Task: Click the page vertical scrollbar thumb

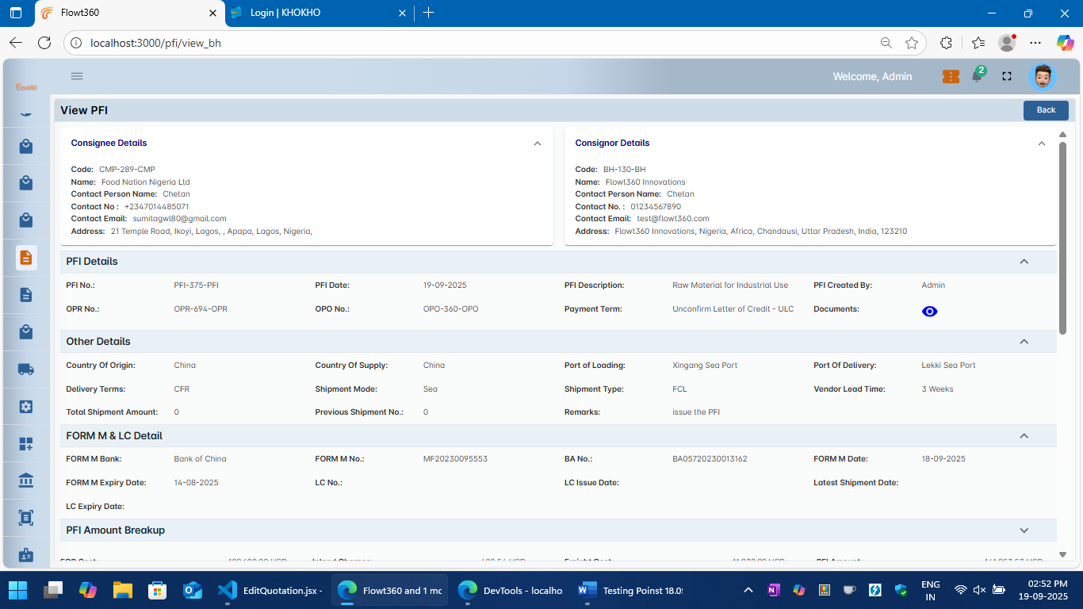Action: pyautogui.click(x=1062, y=238)
